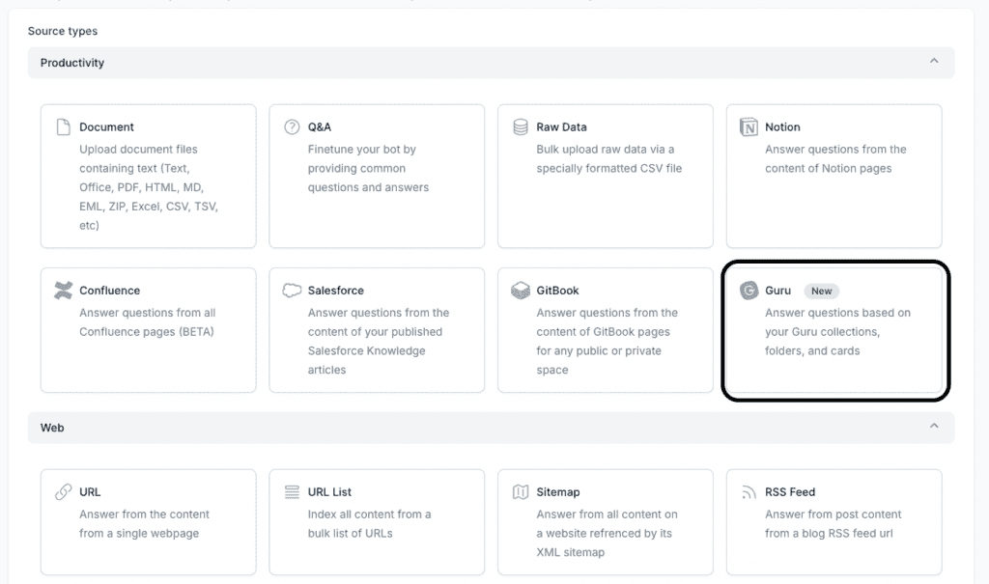Click the Document file icon

pos(64,127)
